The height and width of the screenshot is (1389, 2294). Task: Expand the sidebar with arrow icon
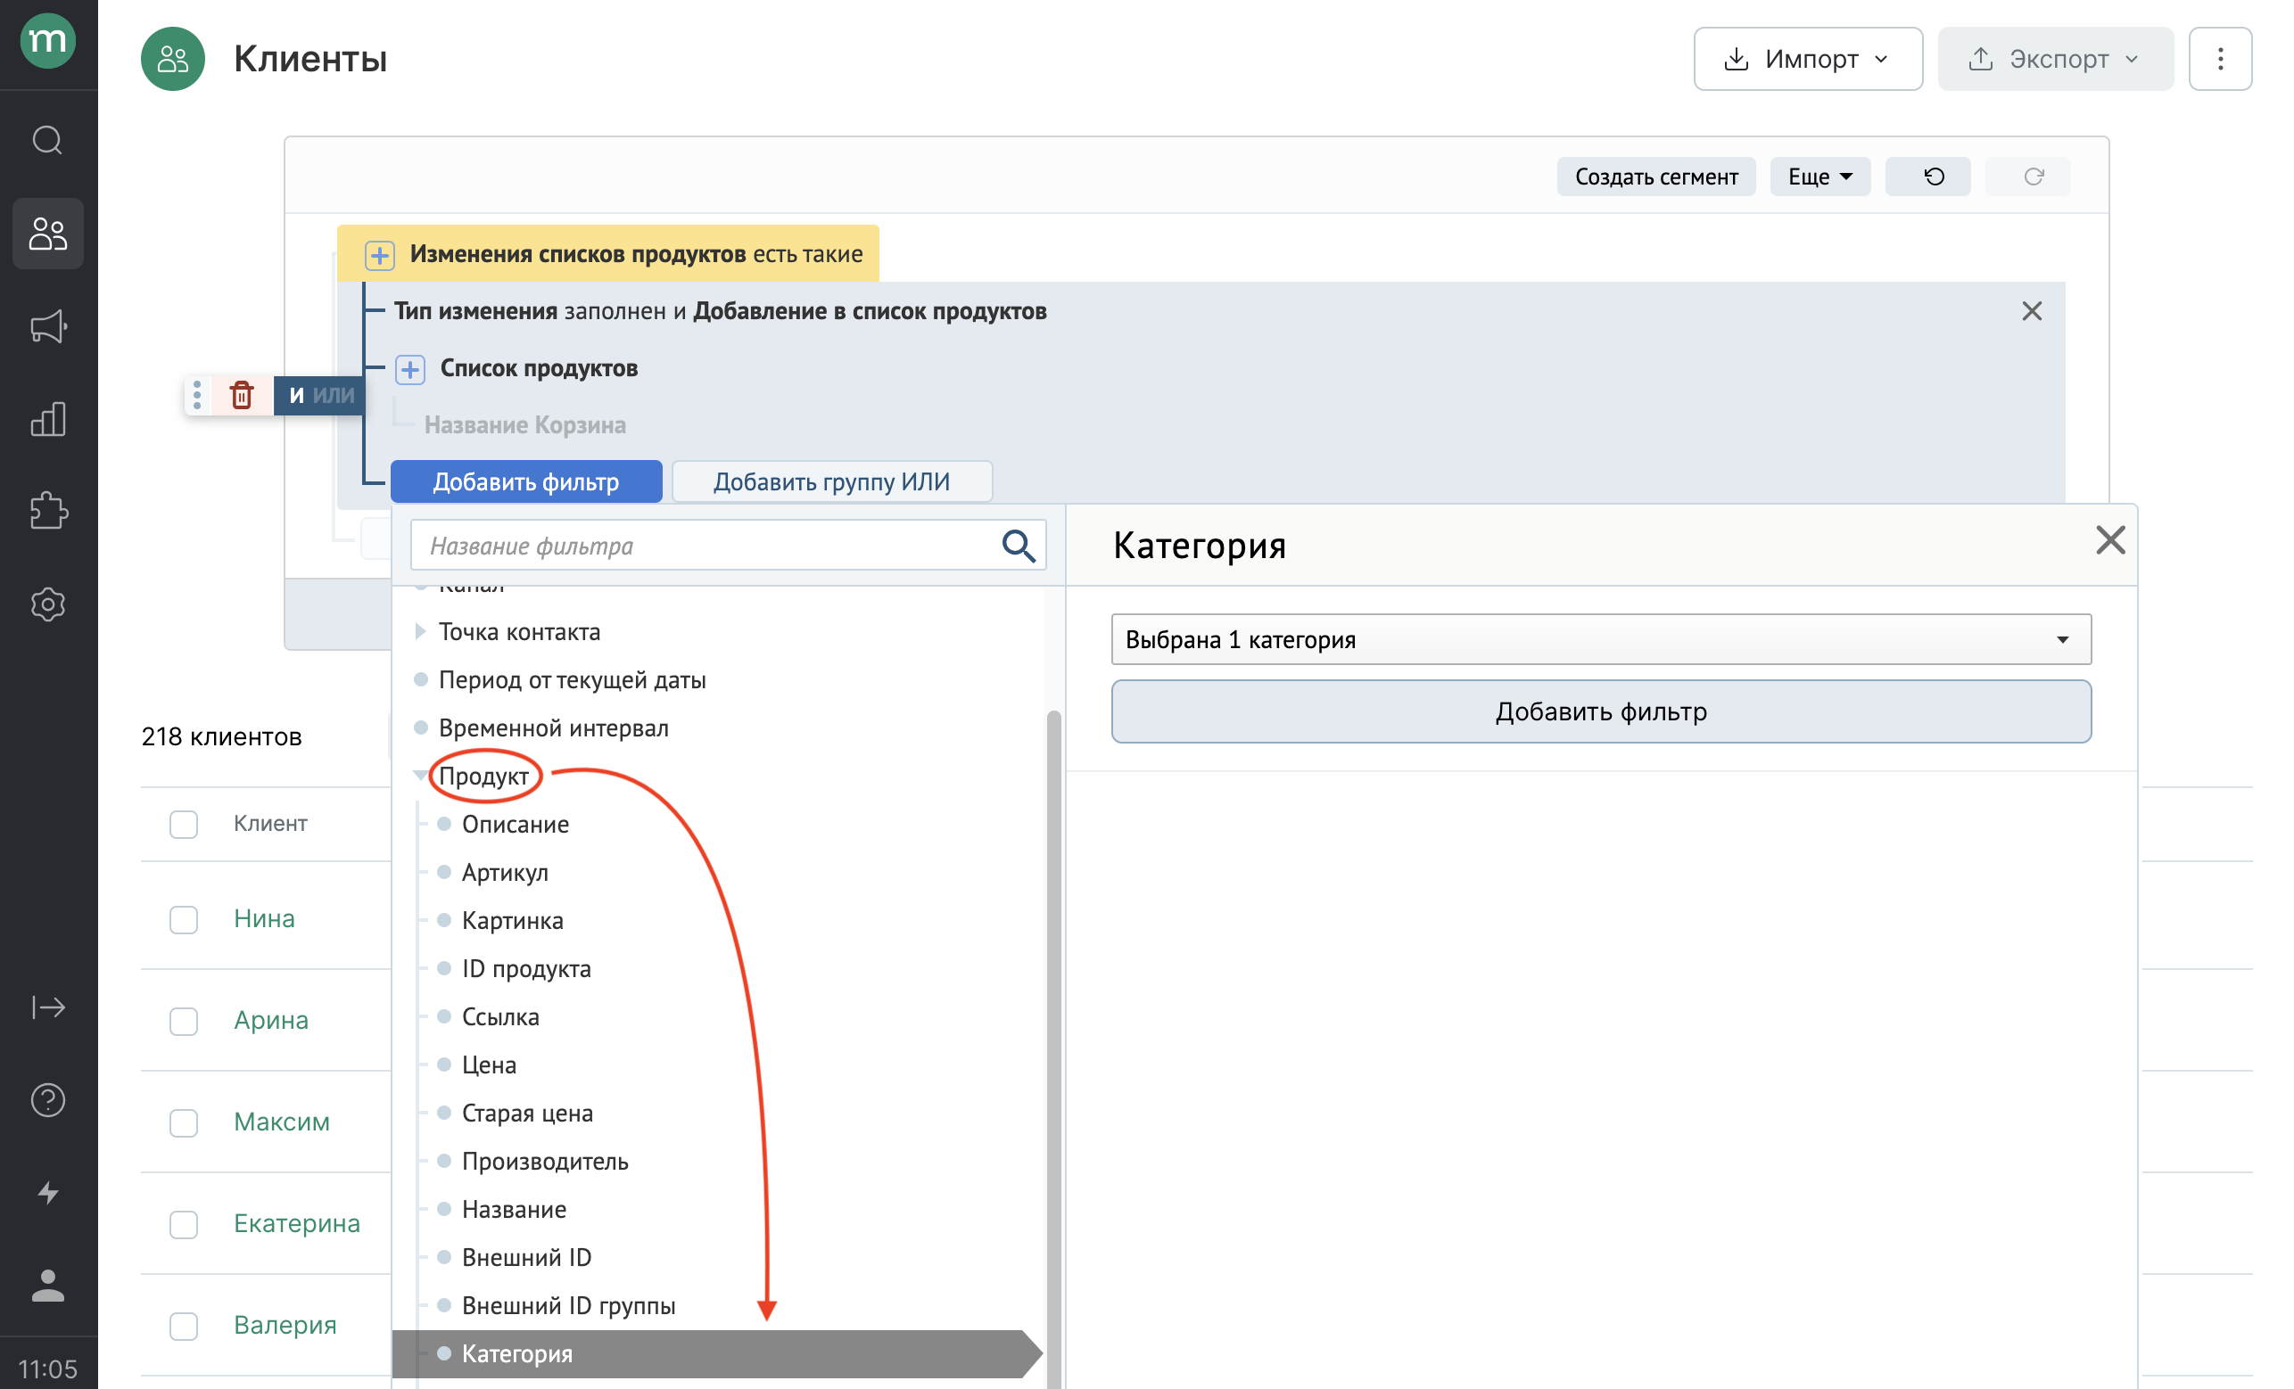(x=47, y=1007)
